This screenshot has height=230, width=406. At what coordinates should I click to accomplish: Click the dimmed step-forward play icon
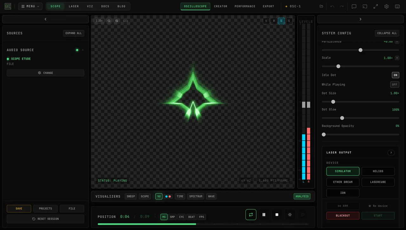303,214
